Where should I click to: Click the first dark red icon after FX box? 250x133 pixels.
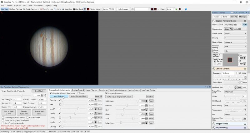pos(152,9)
